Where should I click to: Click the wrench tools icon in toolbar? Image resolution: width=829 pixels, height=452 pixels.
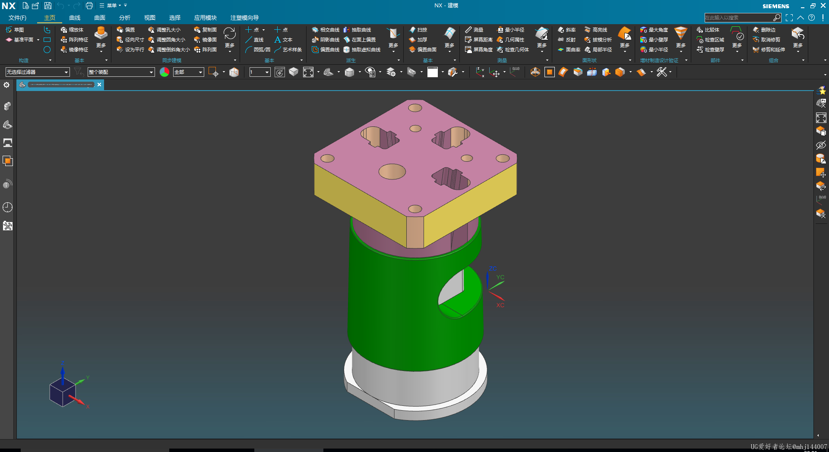coord(661,72)
